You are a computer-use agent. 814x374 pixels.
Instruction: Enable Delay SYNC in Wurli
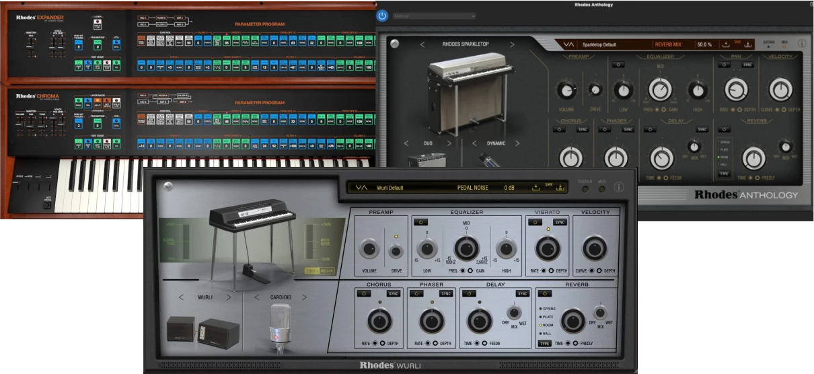coord(523,293)
